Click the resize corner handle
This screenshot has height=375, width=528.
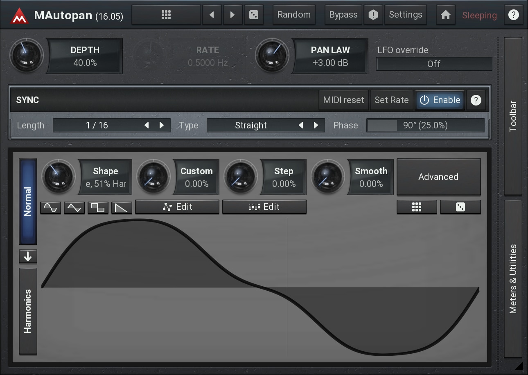519,365
